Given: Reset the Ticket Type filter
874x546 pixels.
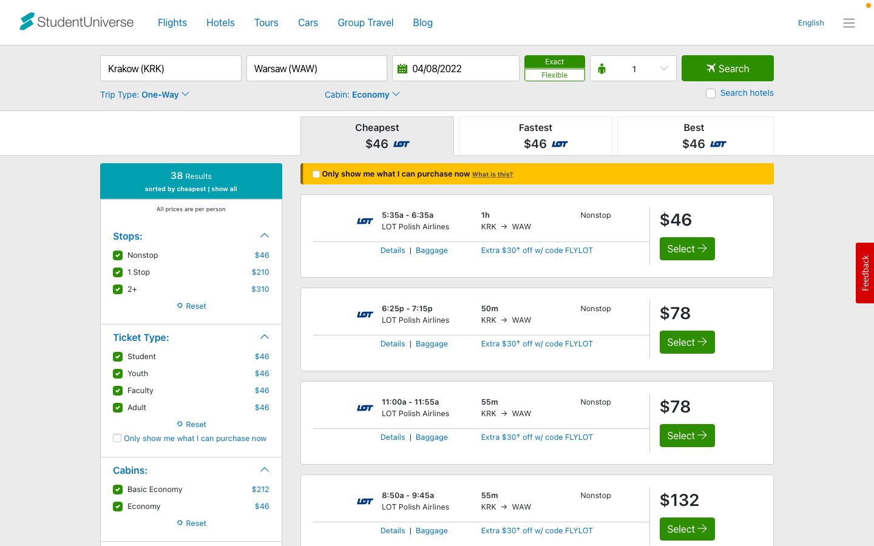Looking at the screenshot, I should point(192,425).
